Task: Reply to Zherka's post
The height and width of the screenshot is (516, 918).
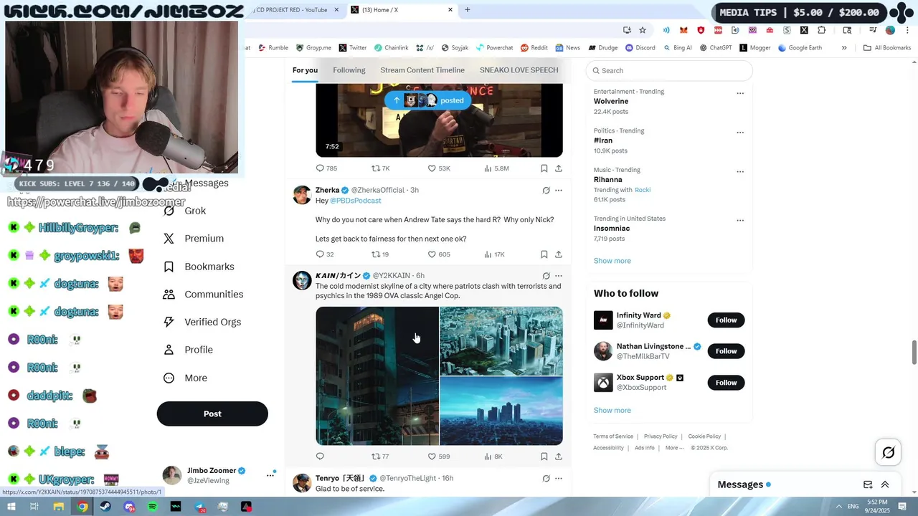Action: pos(320,254)
